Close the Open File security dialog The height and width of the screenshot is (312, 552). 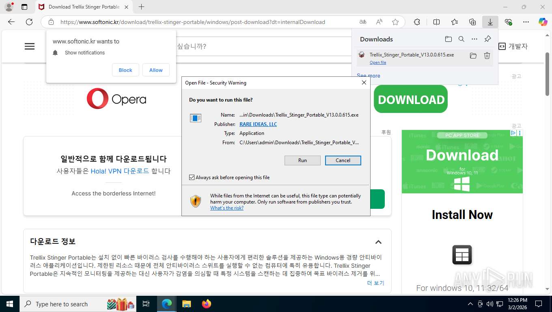pyautogui.click(x=364, y=82)
